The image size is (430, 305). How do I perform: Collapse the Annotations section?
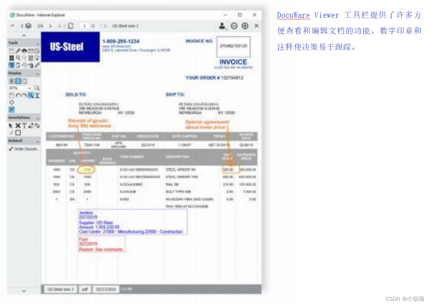tap(38, 118)
